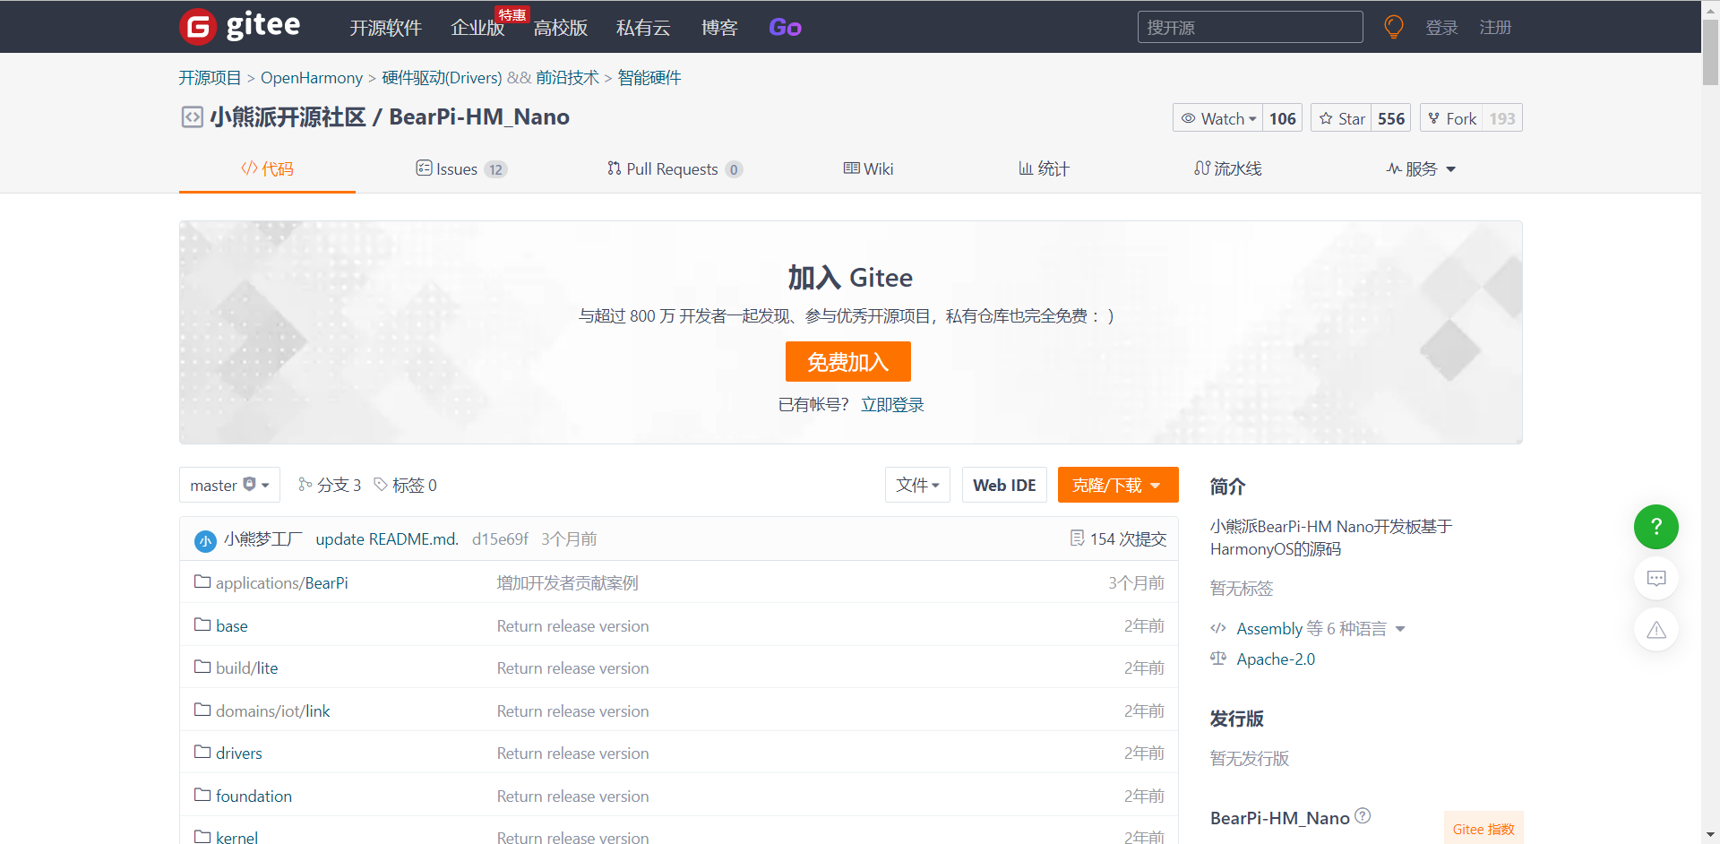Click the scrollbar up arrow
This screenshot has width=1720, height=844.
pos(1710,8)
